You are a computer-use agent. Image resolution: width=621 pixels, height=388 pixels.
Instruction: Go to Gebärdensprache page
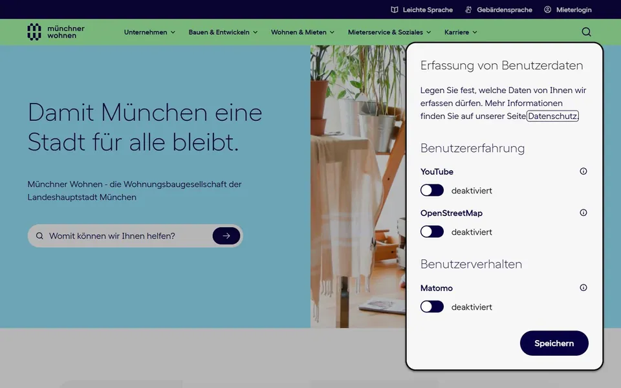click(499, 10)
